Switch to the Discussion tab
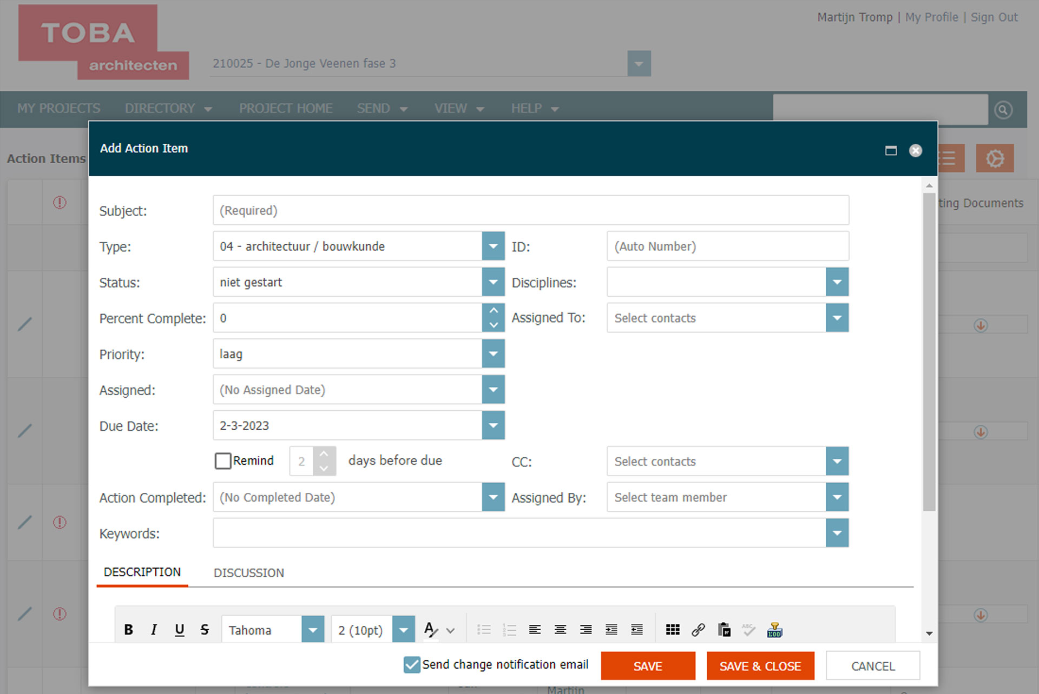This screenshot has width=1039, height=694. pos(248,573)
